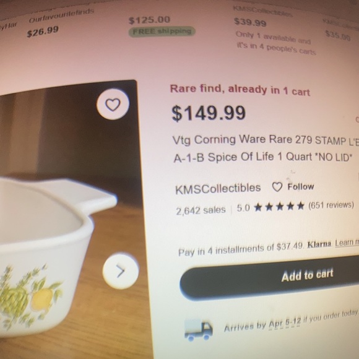Follow the KMSCollectibles shop

pos(293,187)
